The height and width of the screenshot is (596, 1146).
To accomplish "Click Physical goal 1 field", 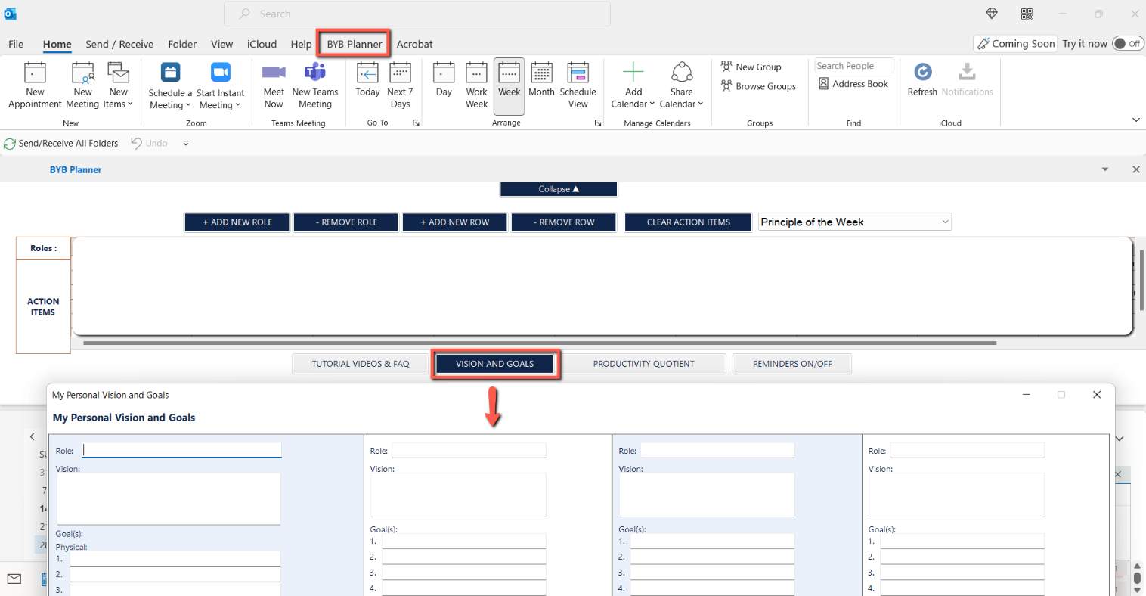I will click(x=175, y=559).
